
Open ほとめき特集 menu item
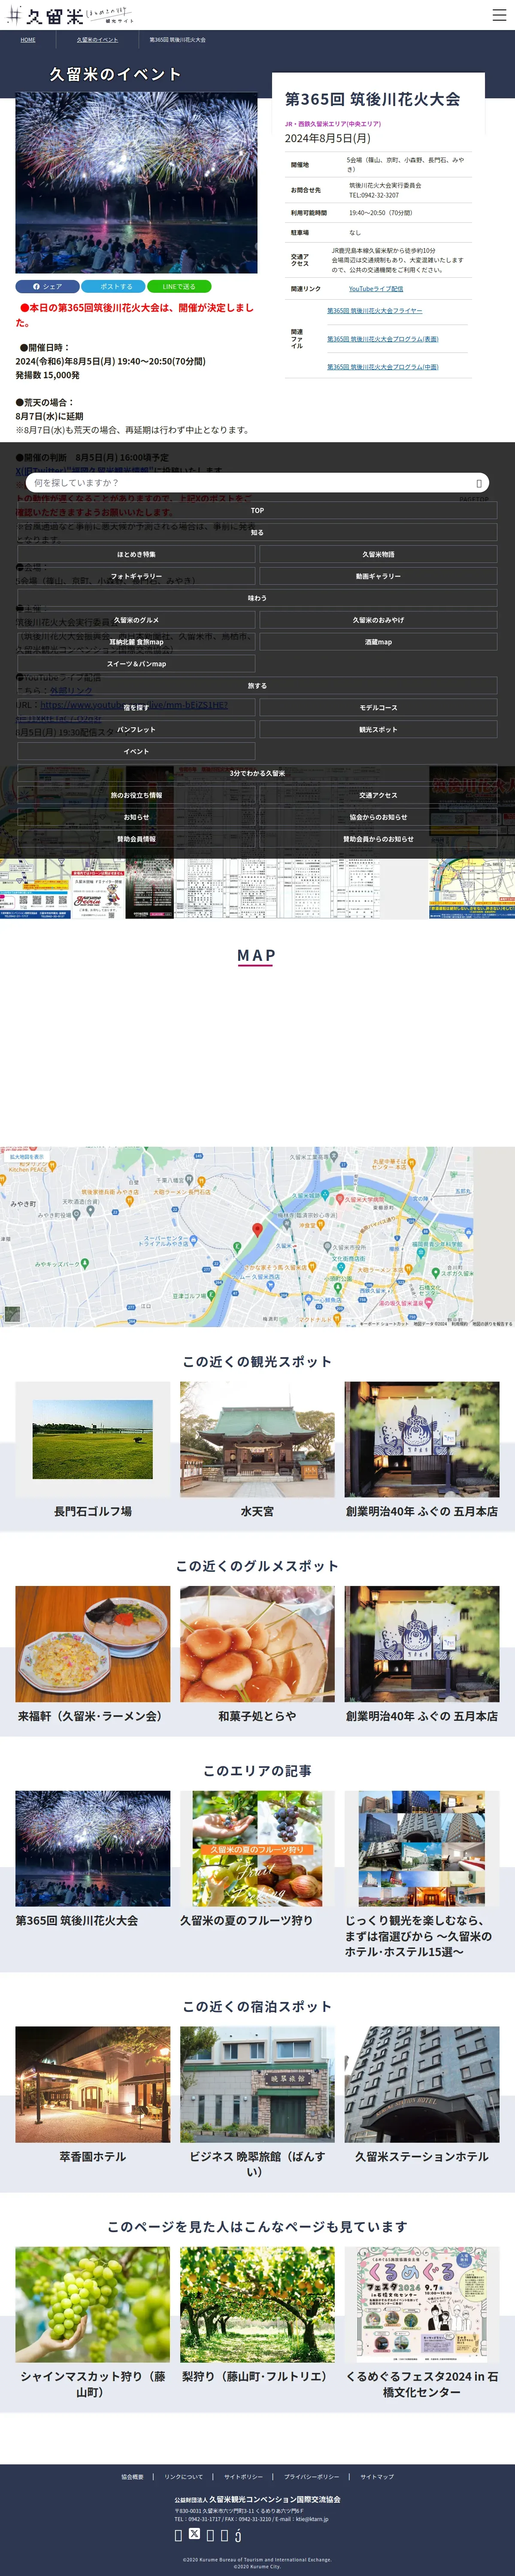(x=136, y=554)
